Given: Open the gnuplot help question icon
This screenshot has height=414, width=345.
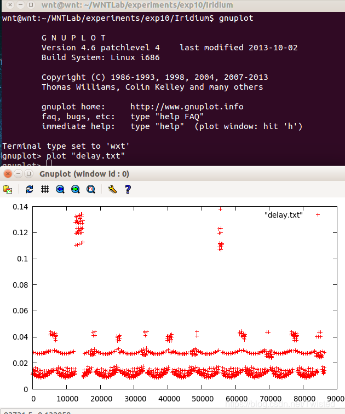Looking at the screenshot, I should click(x=128, y=189).
